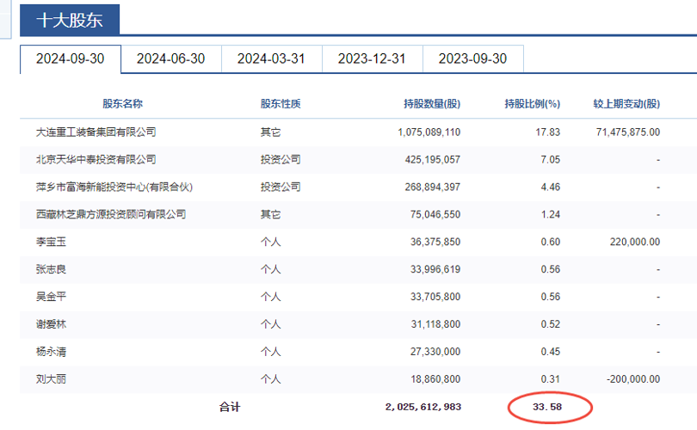This screenshot has height=430, width=697.
Task: View the 2023-12-31 shareholder tab
Action: pyautogui.click(x=372, y=58)
